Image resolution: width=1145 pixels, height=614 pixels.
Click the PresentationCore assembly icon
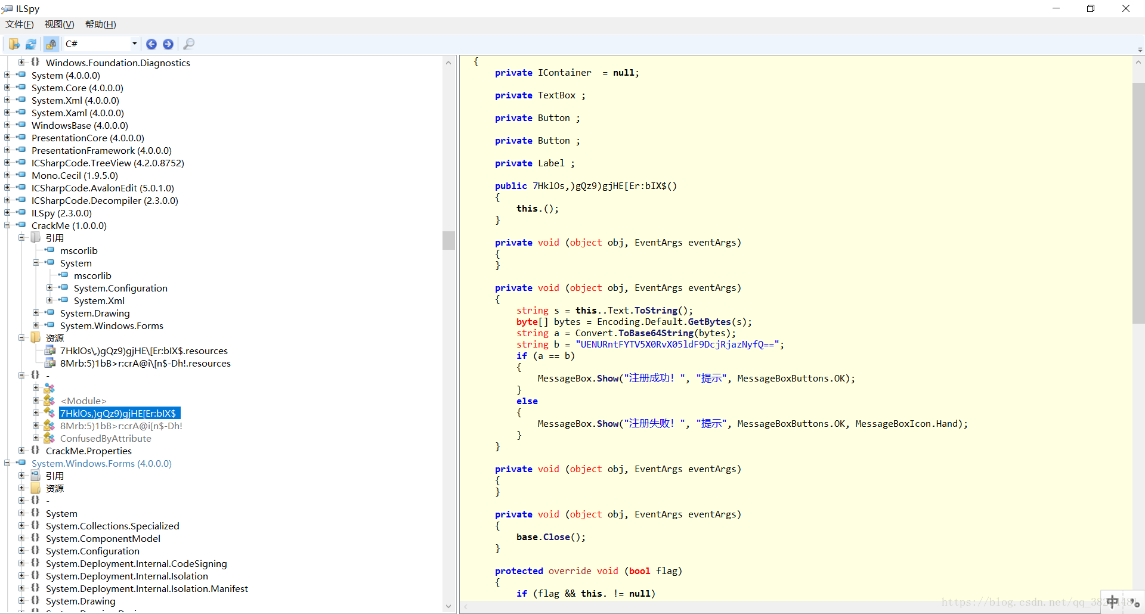21,138
